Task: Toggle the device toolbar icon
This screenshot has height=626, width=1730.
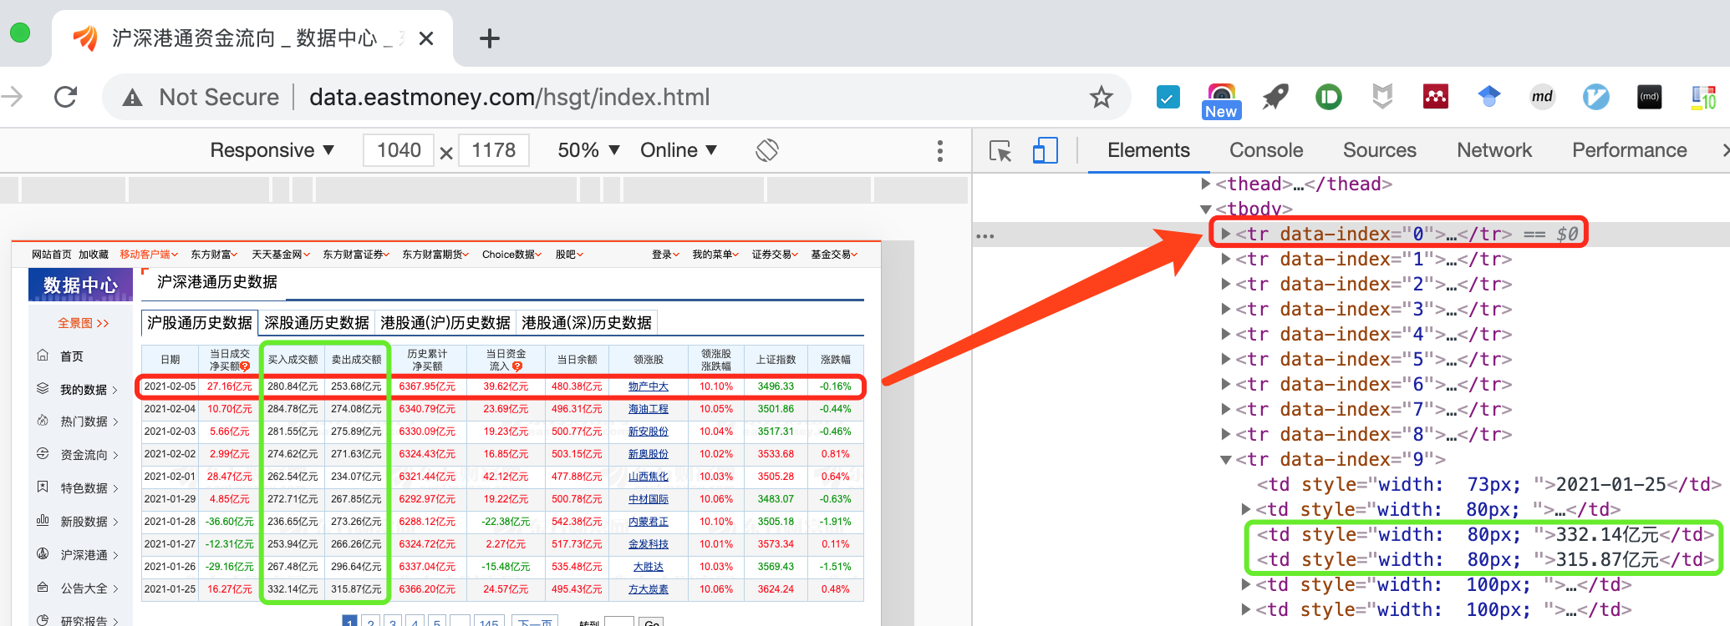Action: point(1045,151)
